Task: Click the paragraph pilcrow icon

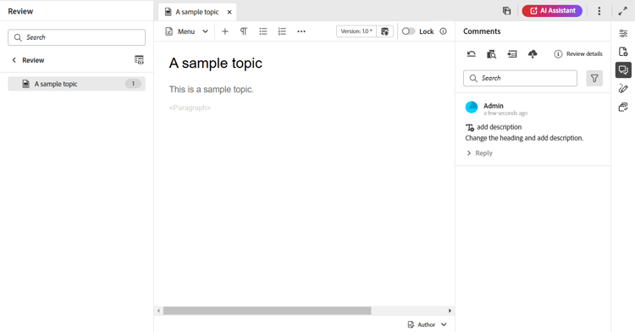Action: 243,31
